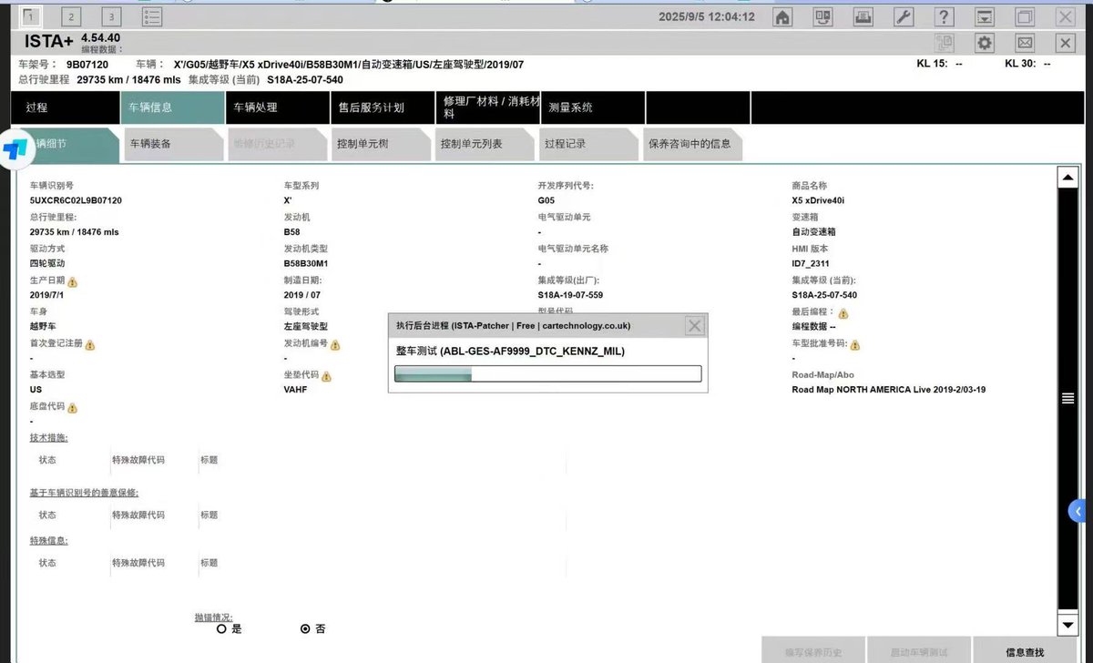
Task: Click the development series value G05
Action: [546, 200]
